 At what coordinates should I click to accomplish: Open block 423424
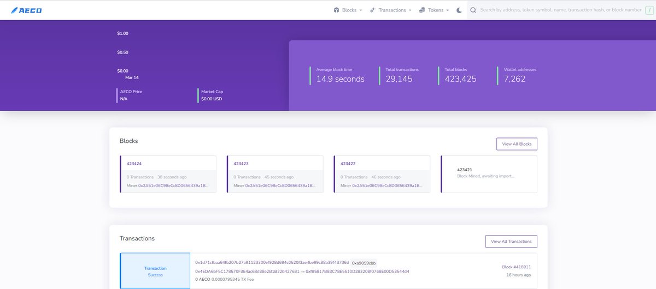click(x=134, y=164)
